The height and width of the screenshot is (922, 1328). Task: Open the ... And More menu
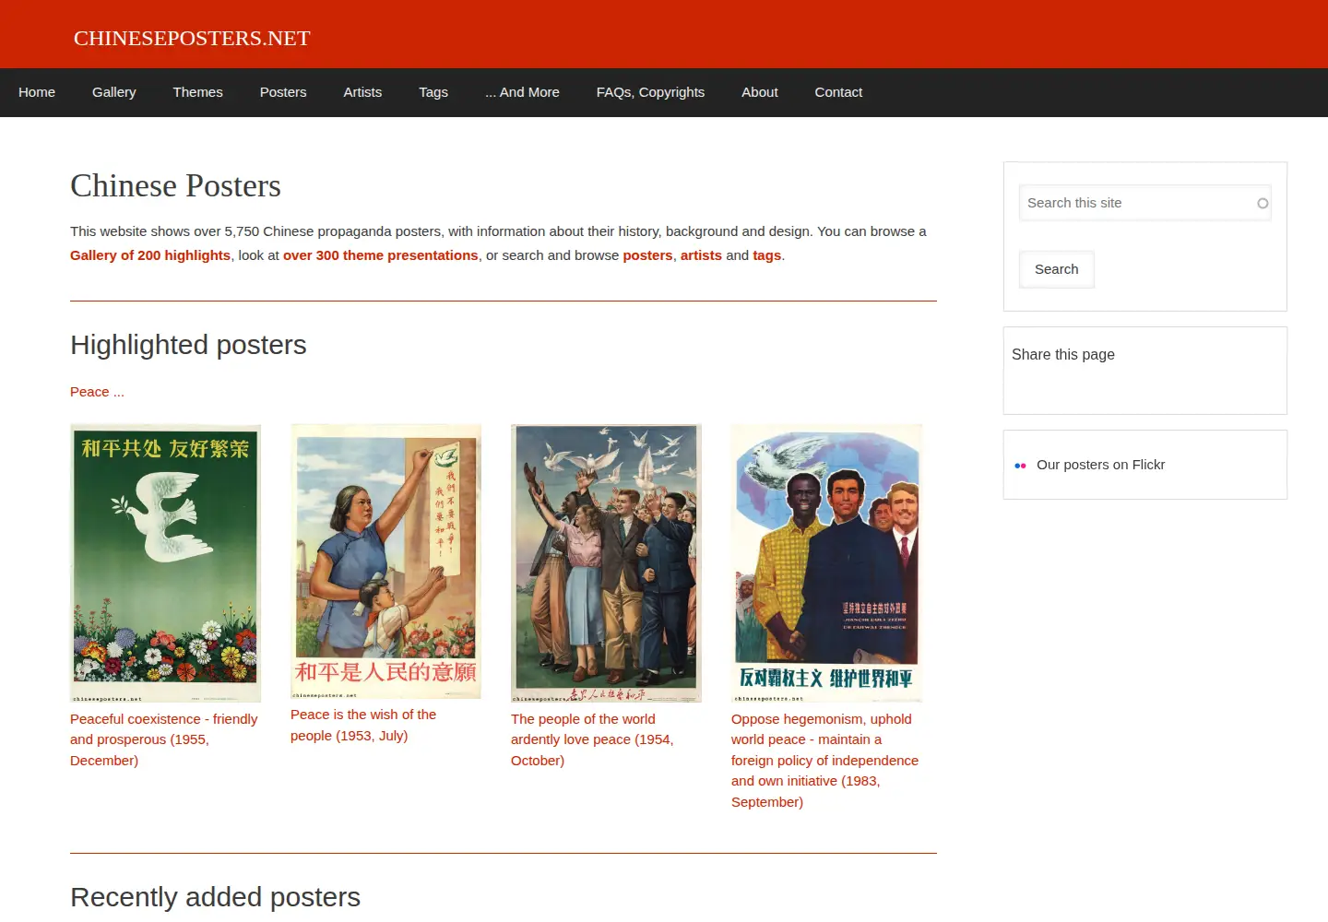pyautogui.click(x=522, y=92)
